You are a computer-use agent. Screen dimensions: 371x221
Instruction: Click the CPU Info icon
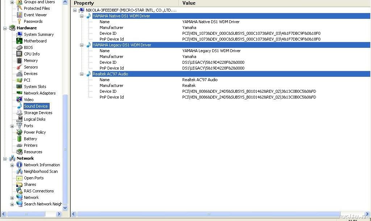coord(20,54)
